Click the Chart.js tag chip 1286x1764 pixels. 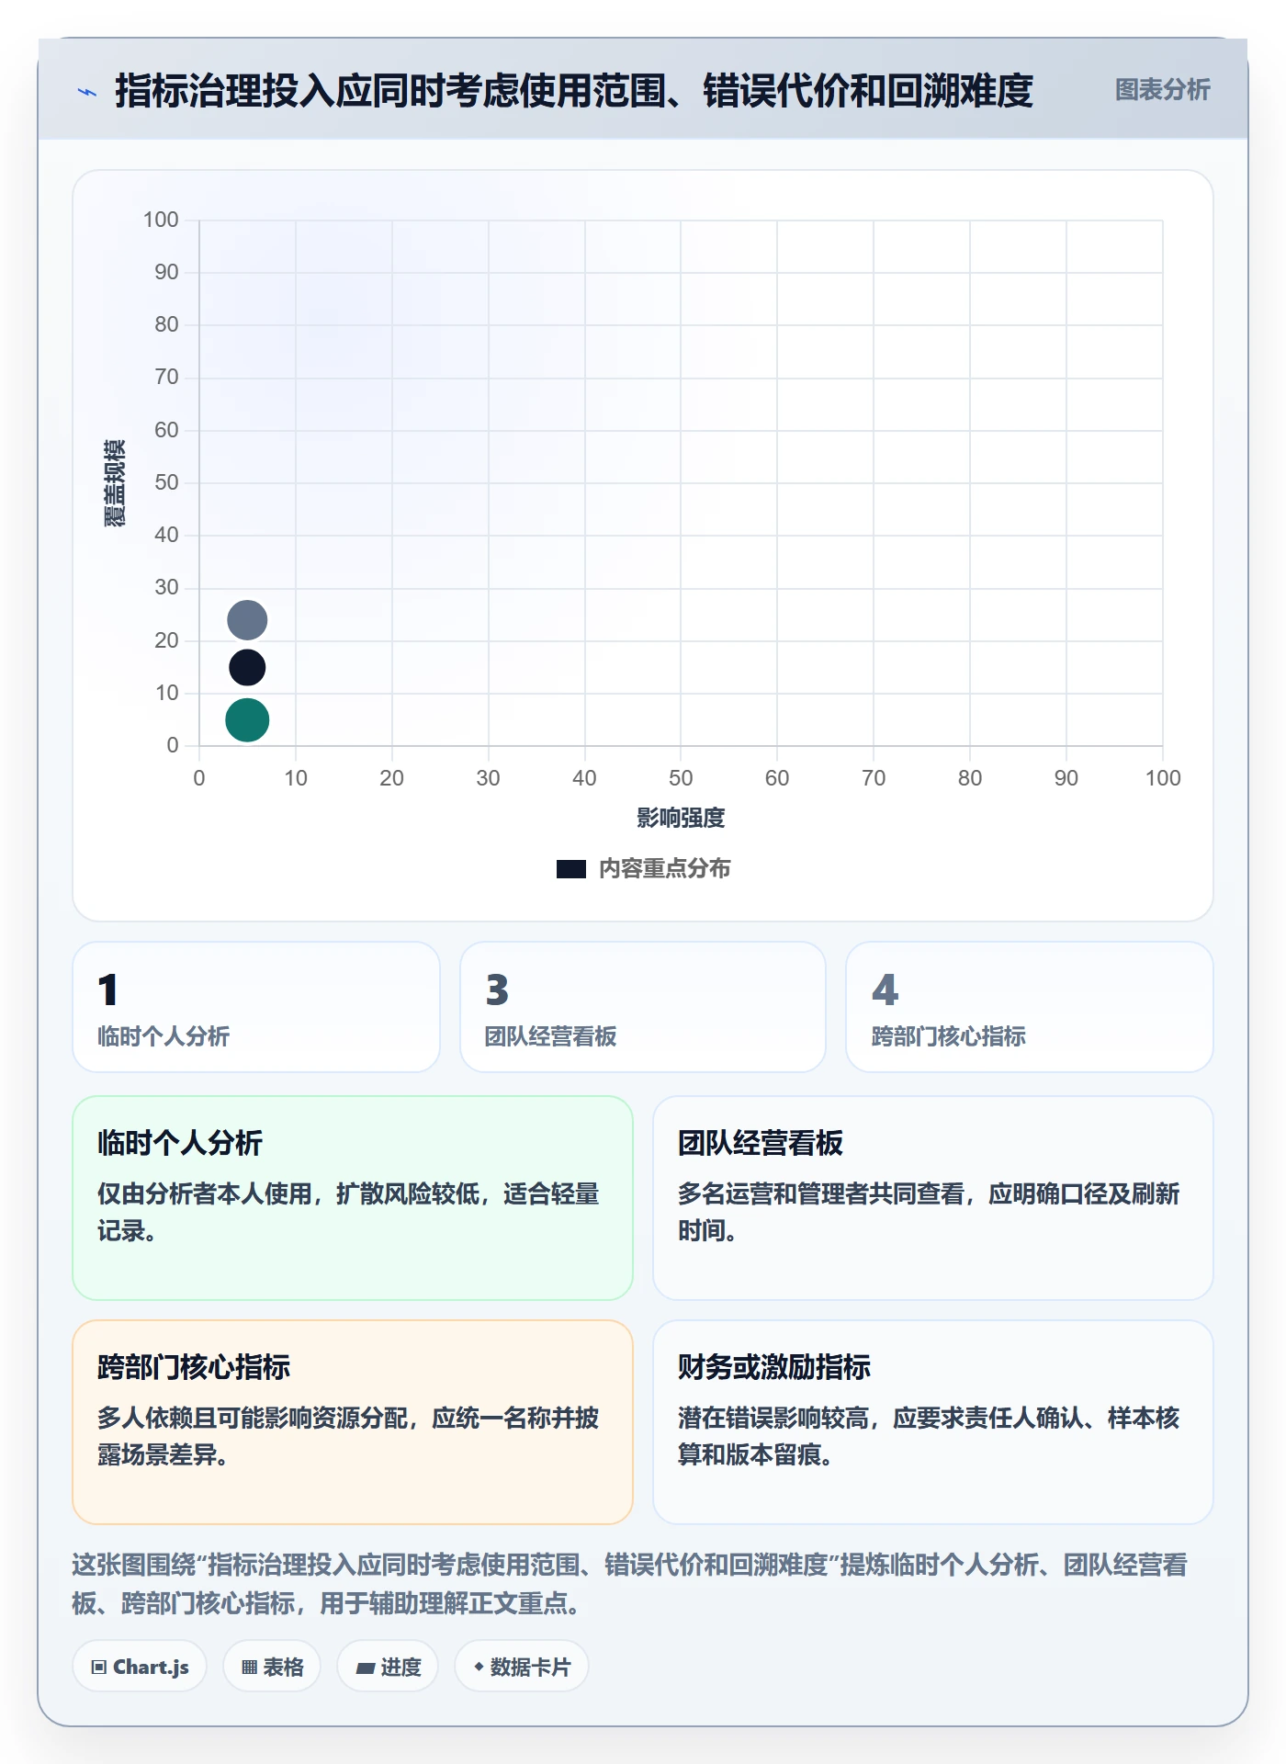click(x=140, y=1667)
